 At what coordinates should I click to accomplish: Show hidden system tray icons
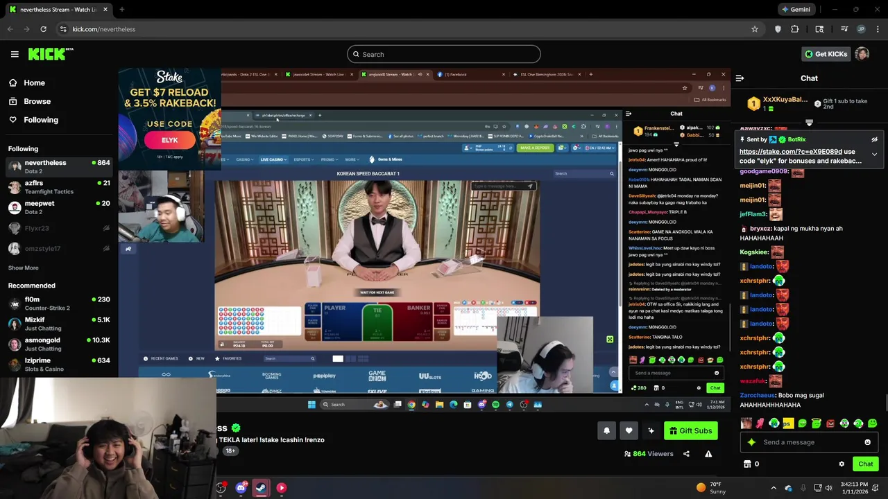click(x=774, y=488)
